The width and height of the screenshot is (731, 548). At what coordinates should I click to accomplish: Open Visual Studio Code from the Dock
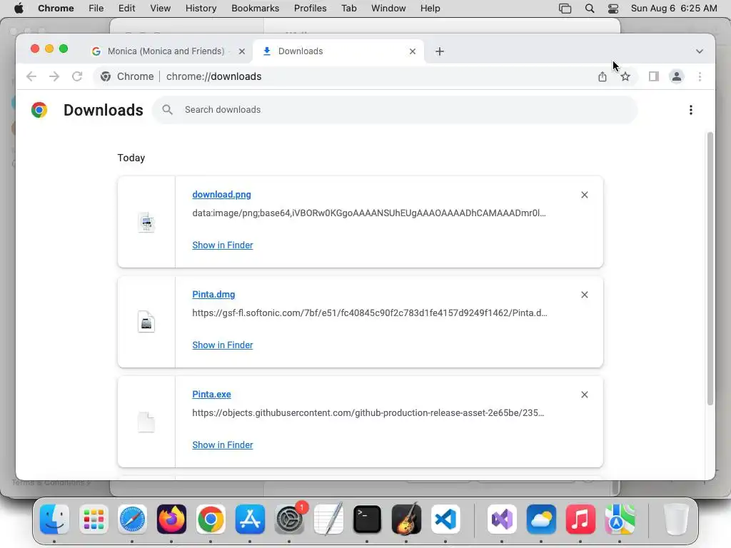click(x=445, y=519)
